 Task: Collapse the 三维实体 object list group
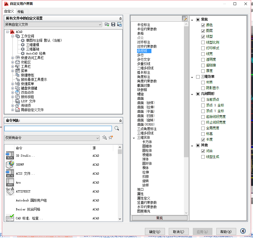tap(134, 138)
